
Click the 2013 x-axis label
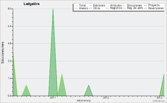pos(159,97)
